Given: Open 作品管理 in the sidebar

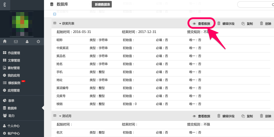Looking at the screenshot, I should click(x=14, y=53).
